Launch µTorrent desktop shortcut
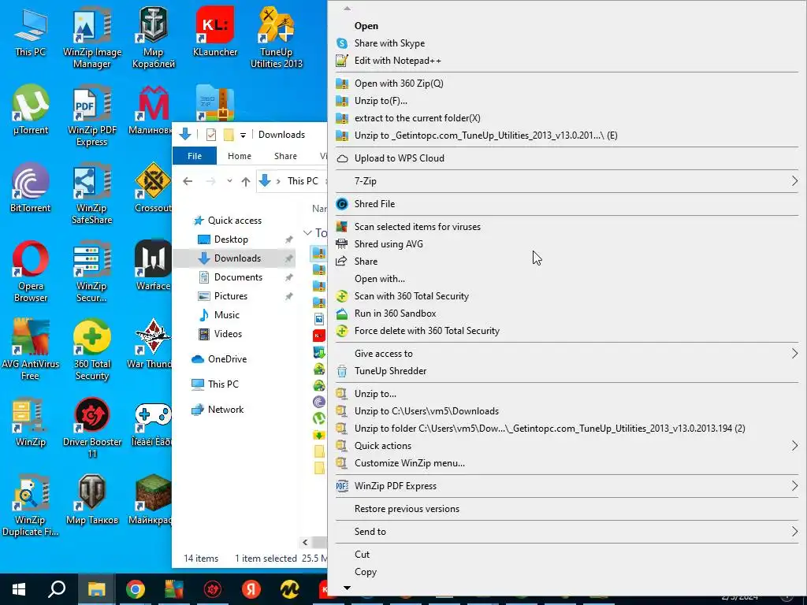The height and width of the screenshot is (605, 807). [x=31, y=110]
